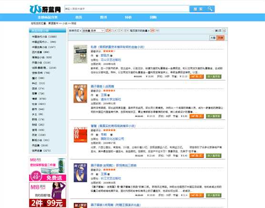Open the 团购 nav tab
Viewport: 265px width, 208px height.
click(153, 17)
